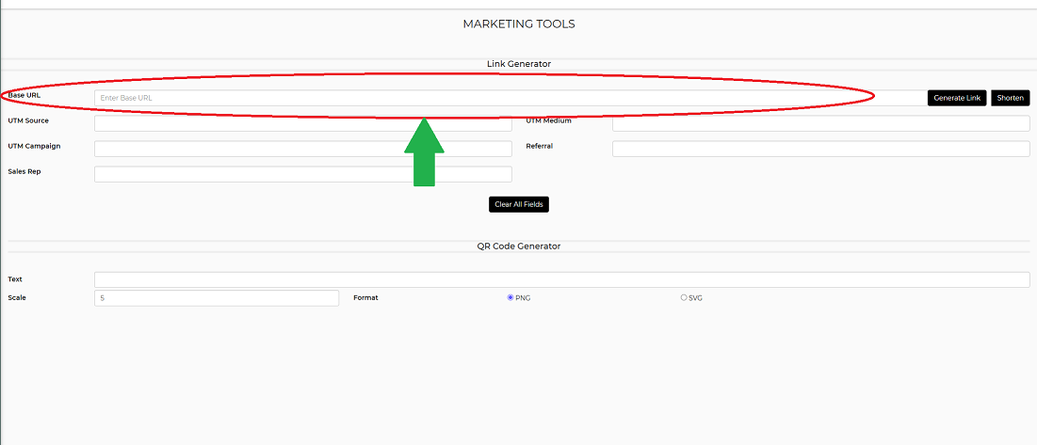Select the UTM Campaign input box
This screenshot has height=445, width=1037.
[303, 149]
